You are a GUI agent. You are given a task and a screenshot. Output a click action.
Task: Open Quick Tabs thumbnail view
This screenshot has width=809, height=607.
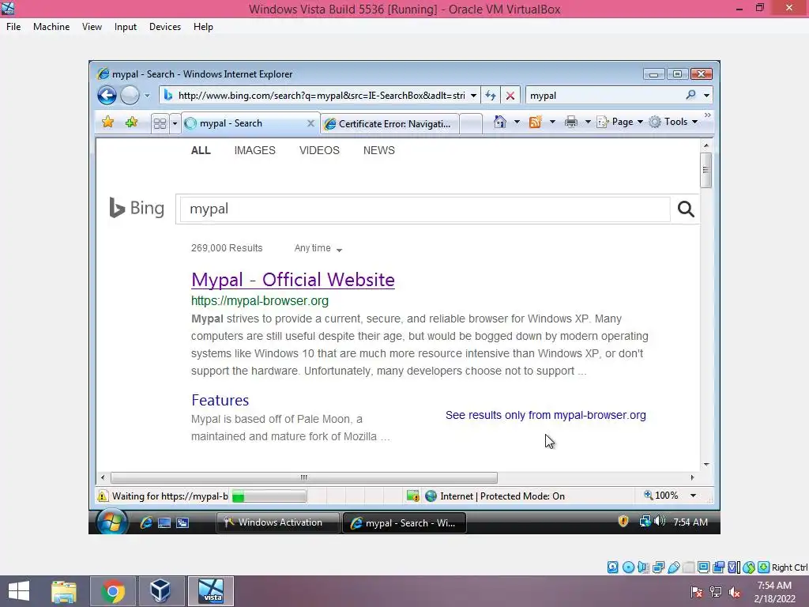(x=160, y=123)
